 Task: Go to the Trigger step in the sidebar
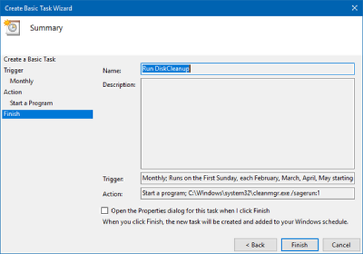click(x=13, y=70)
